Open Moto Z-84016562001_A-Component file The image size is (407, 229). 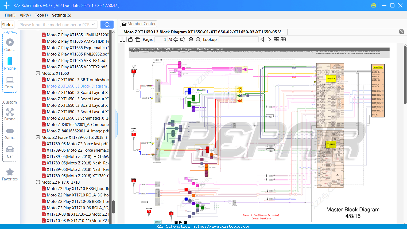tap(78, 124)
